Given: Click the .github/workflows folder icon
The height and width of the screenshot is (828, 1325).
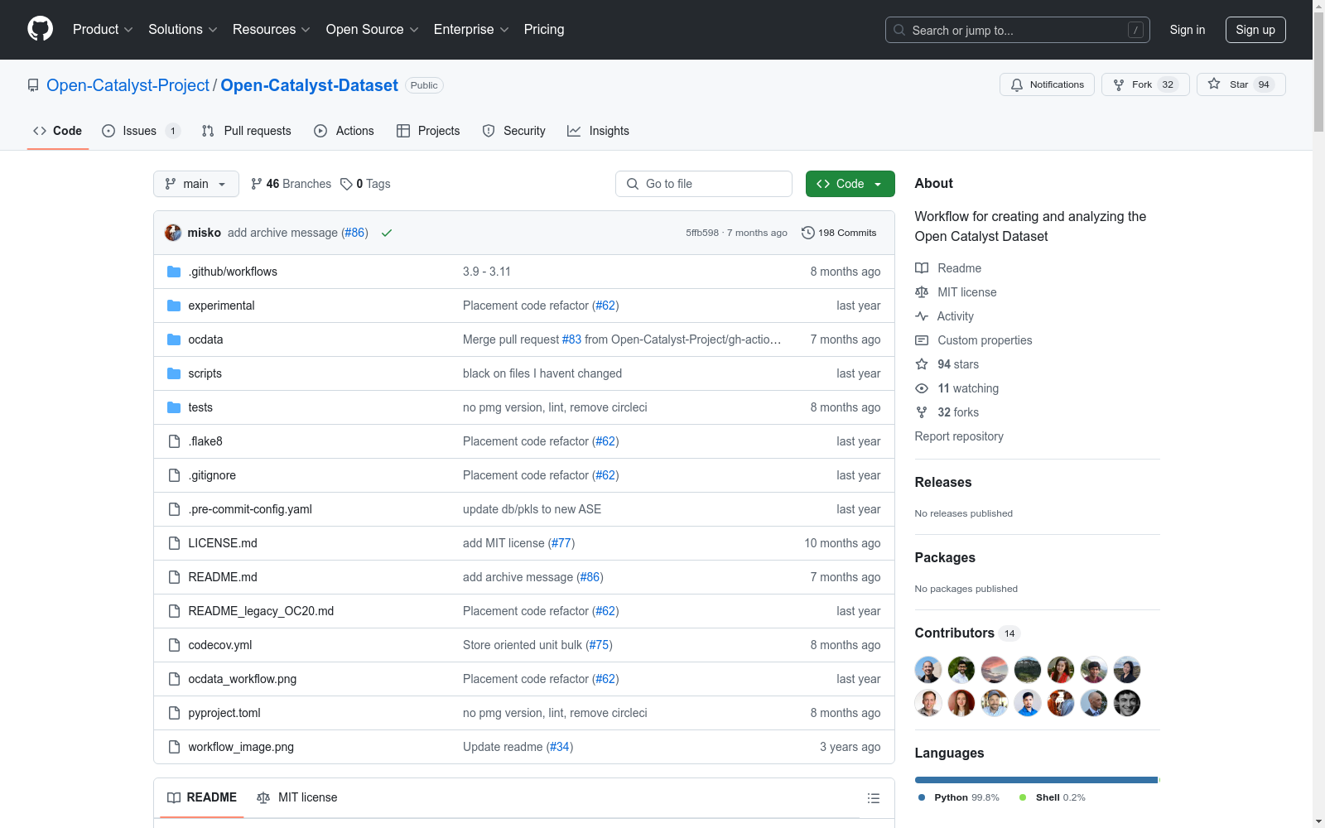Looking at the screenshot, I should pyautogui.click(x=174, y=272).
